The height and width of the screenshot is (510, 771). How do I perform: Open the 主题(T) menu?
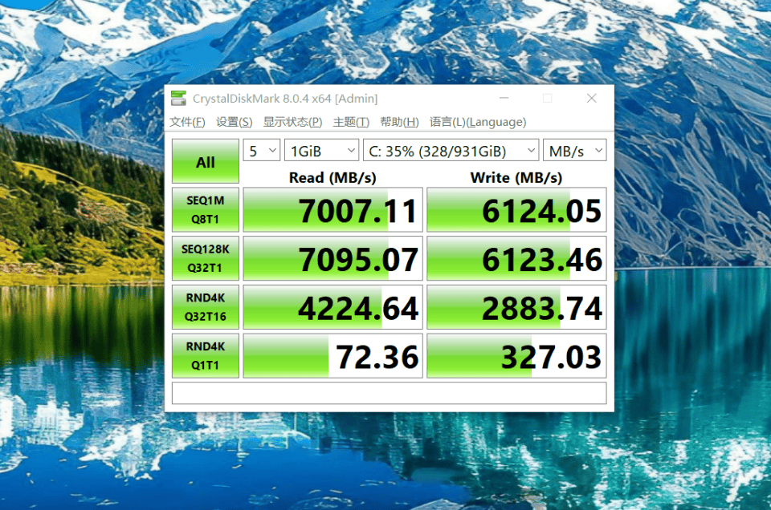click(351, 122)
